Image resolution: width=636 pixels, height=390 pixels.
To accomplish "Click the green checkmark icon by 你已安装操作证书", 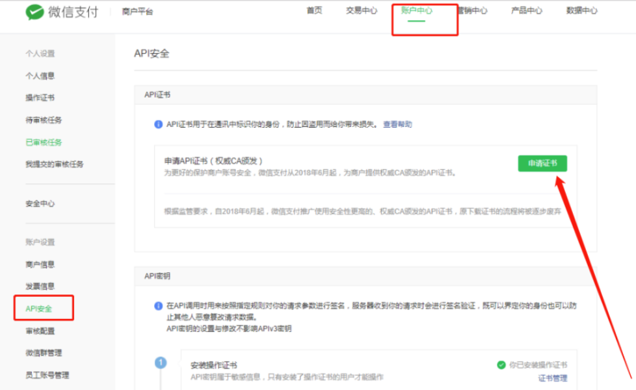I will [x=501, y=365].
